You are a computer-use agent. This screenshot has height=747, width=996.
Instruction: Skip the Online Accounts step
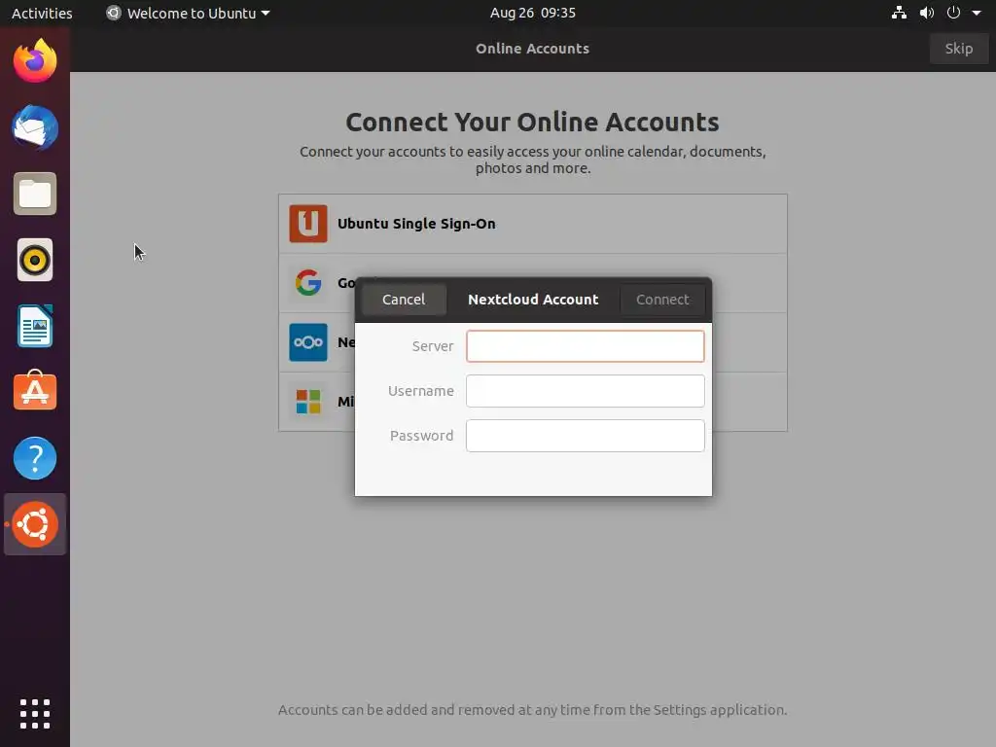[958, 49]
